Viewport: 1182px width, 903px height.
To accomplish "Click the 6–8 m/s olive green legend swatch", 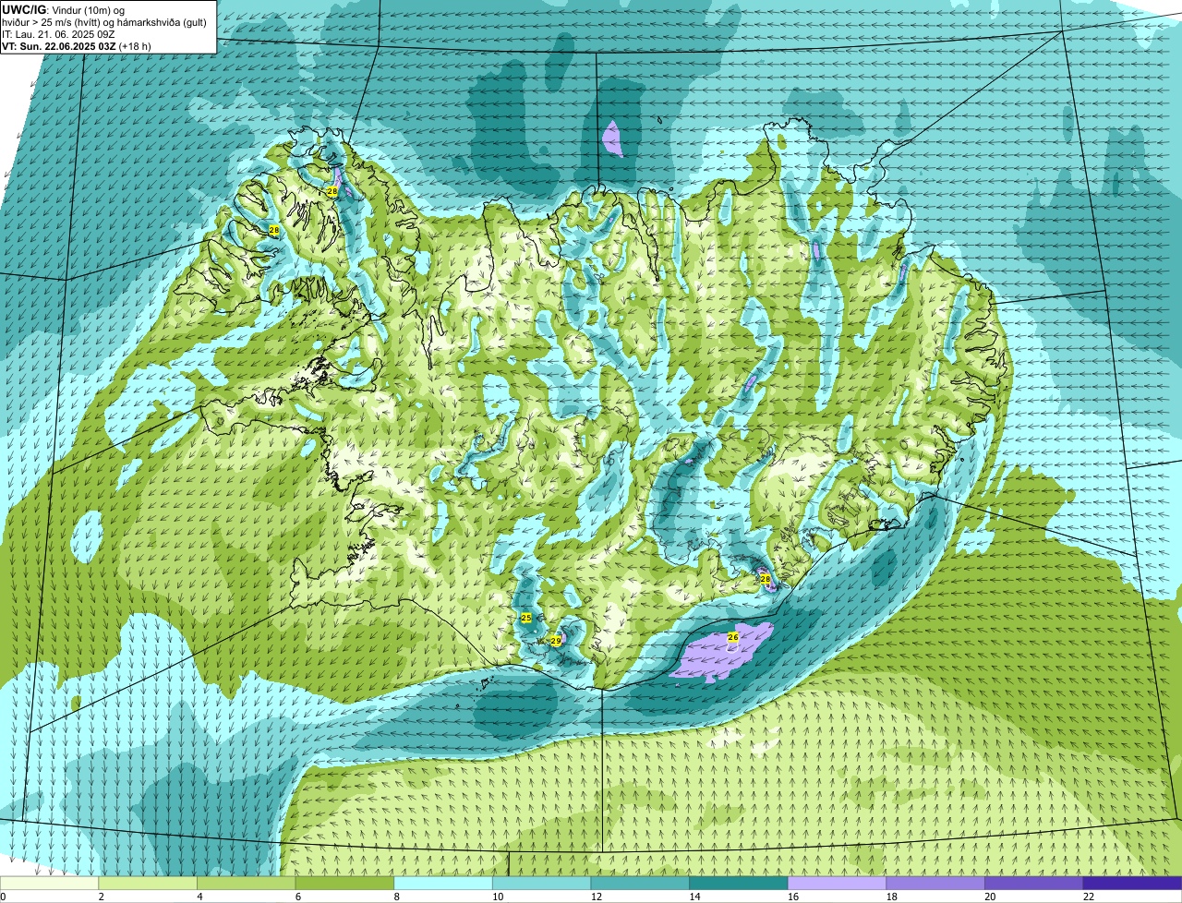I will click(x=344, y=883).
